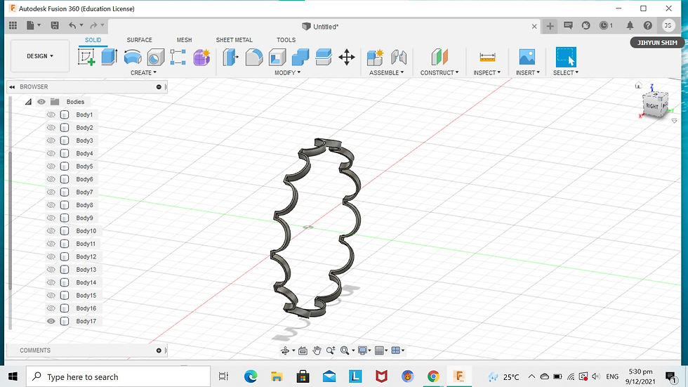The width and height of the screenshot is (688, 387).
Task: Hide Body17 with its eye icon
Action: click(51, 321)
